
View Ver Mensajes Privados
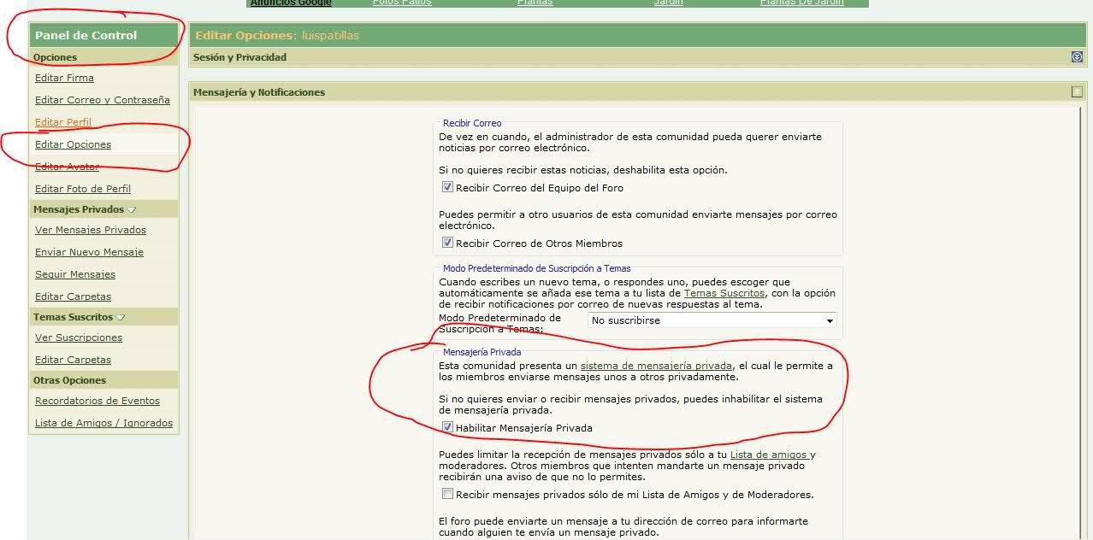(x=91, y=230)
